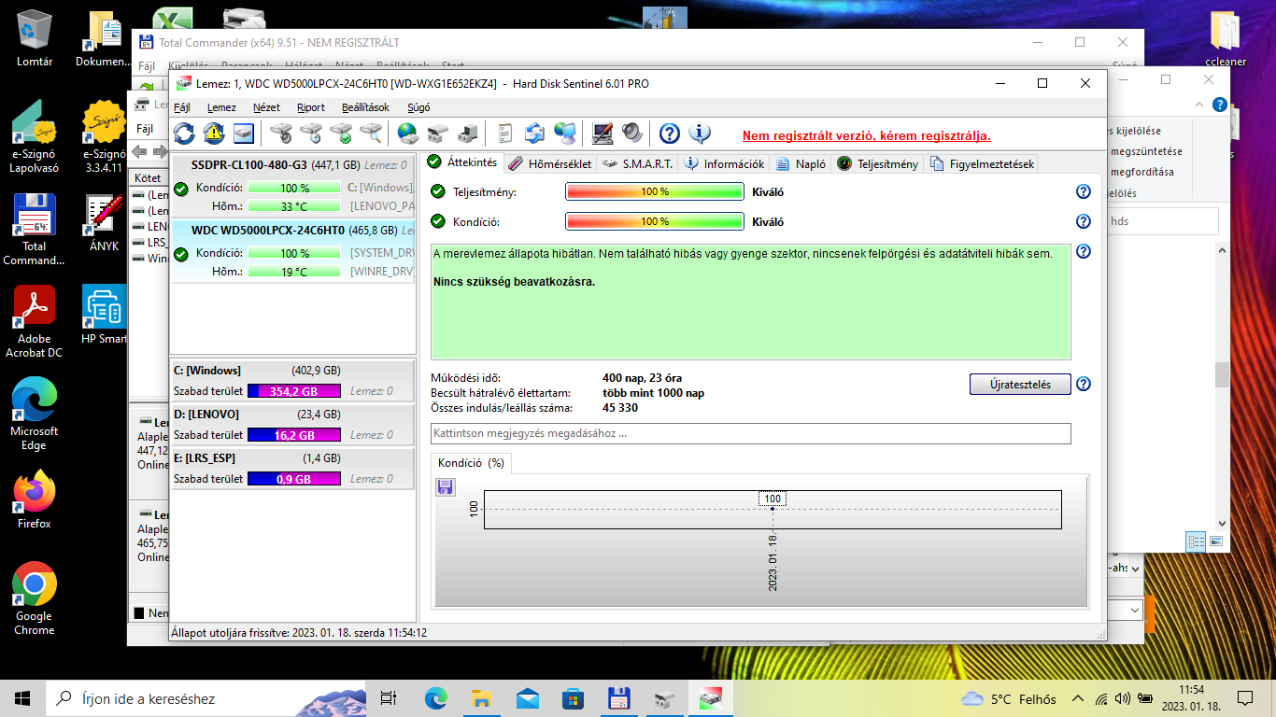
Task: Open help via blue question mark toolbar icon
Action: [670, 134]
